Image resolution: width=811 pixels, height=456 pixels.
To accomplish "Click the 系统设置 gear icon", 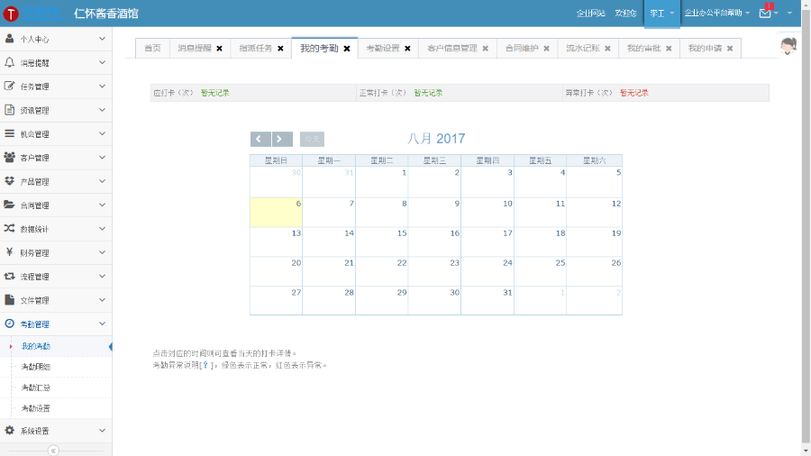I will [9, 430].
